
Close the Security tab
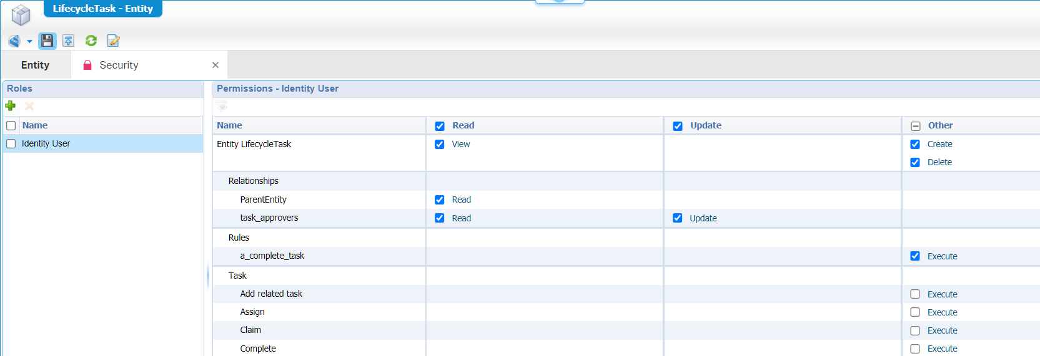click(x=215, y=65)
